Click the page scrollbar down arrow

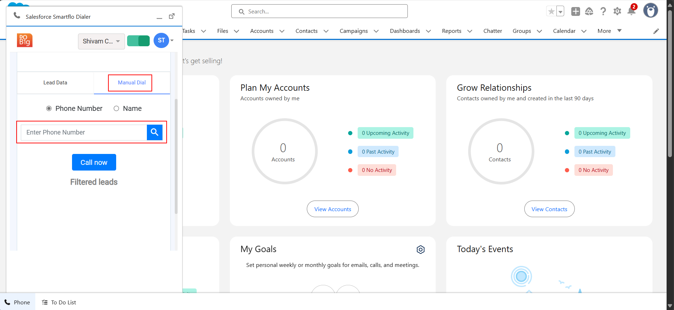670,306
